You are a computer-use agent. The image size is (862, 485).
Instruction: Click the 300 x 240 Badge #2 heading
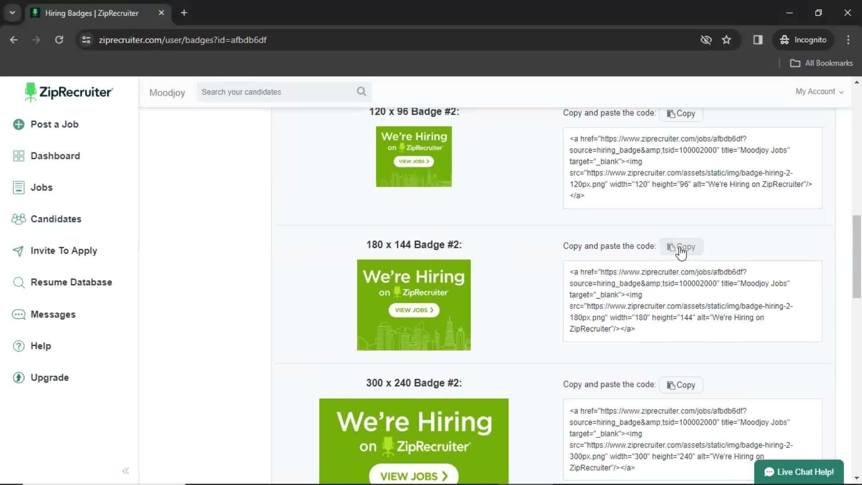[x=414, y=383]
